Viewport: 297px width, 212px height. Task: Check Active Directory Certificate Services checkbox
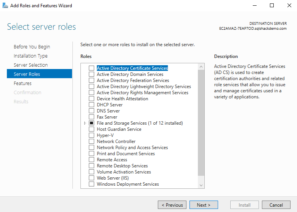92,68
